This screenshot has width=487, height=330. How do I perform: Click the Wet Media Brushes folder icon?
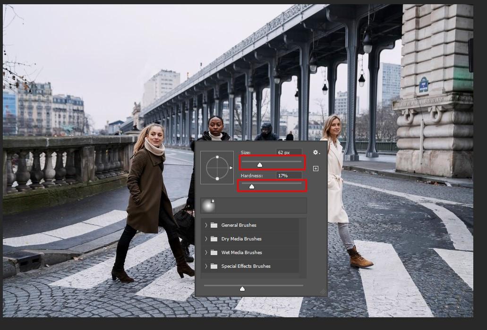point(214,253)
